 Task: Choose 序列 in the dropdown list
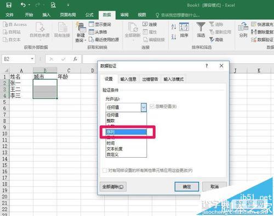(x=126, y=132)
